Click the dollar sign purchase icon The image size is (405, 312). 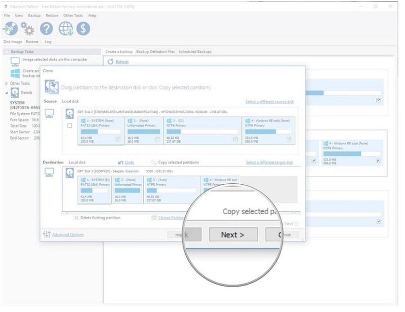(x=83, y=28)
